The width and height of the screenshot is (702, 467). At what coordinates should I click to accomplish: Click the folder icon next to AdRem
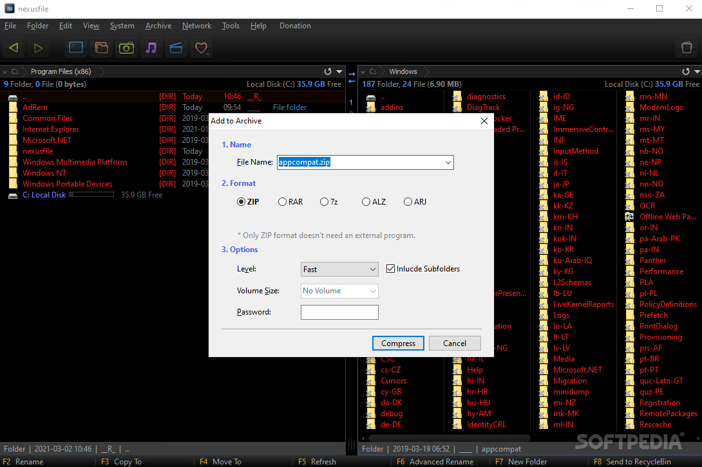(x=14, y=107)
